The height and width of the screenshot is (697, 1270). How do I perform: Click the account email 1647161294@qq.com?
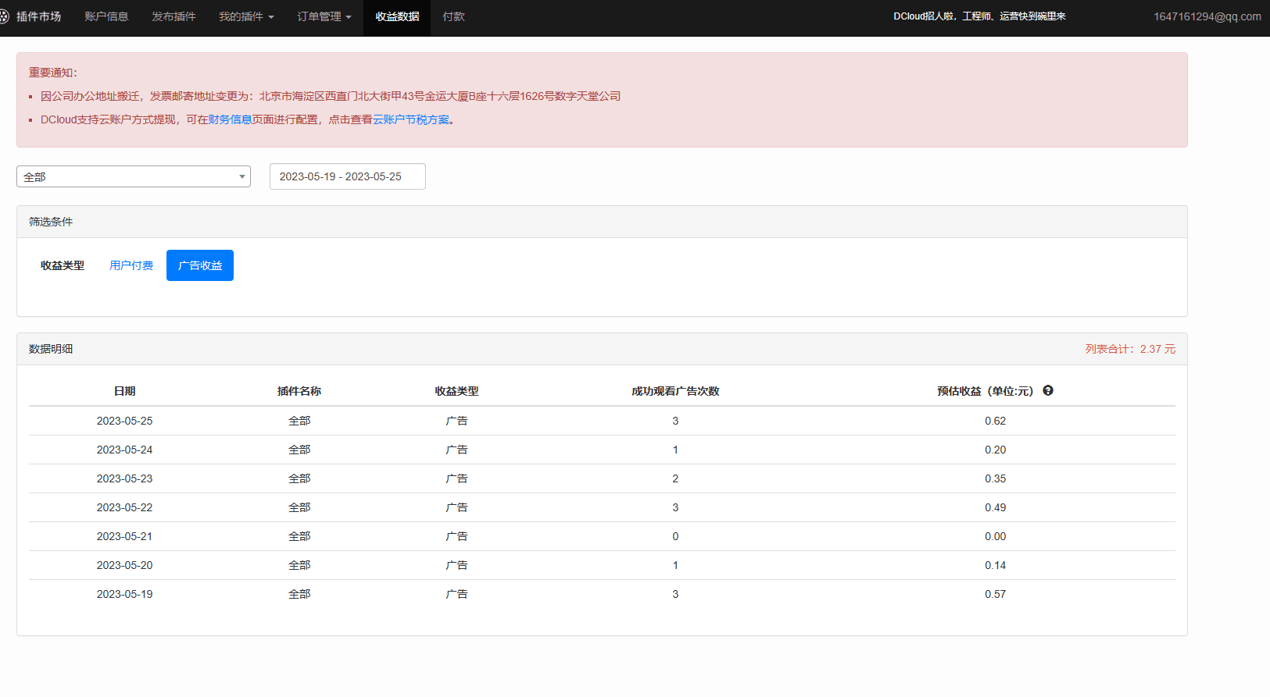click(x=1207, y=16)
